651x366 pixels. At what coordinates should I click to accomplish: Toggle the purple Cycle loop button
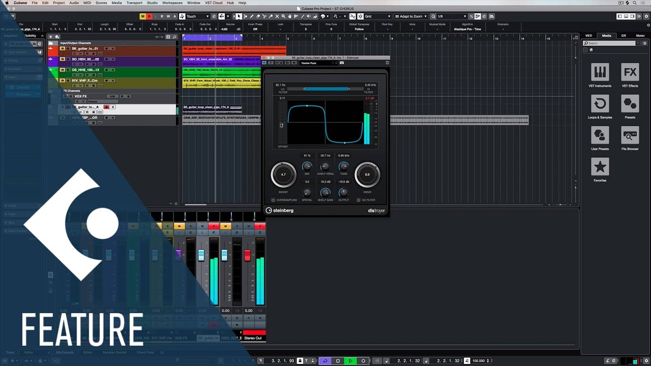click(x=325, y=361)
